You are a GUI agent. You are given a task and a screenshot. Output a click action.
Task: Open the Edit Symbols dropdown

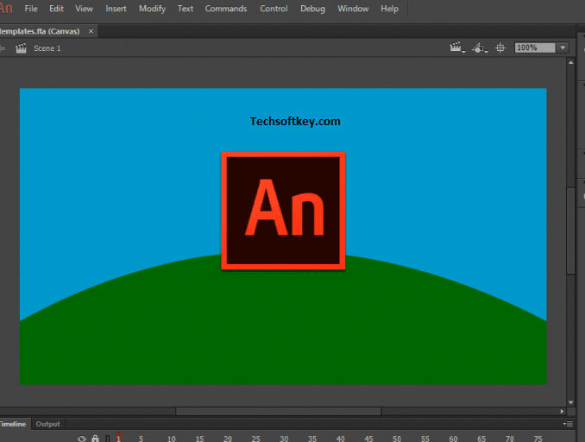[x=480, y=47]
